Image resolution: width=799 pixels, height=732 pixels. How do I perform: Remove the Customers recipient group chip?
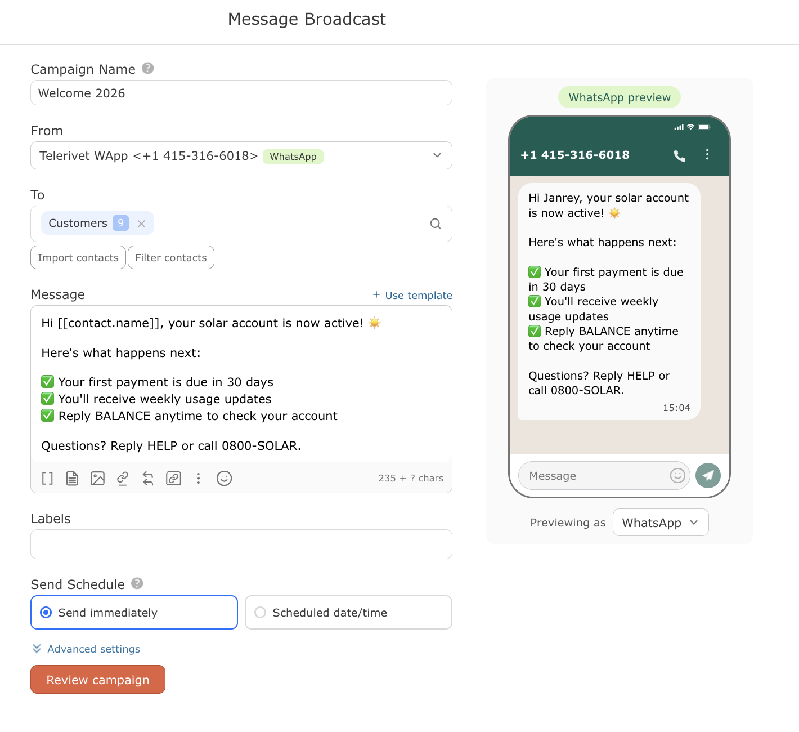pyautogui.click(x=141, y=224)
